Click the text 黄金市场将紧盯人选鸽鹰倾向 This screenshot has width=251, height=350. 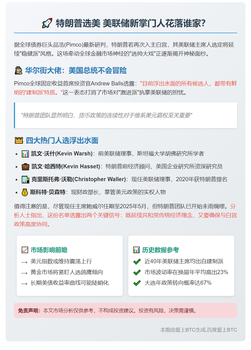pyautogui.click(x=67, y=272)
